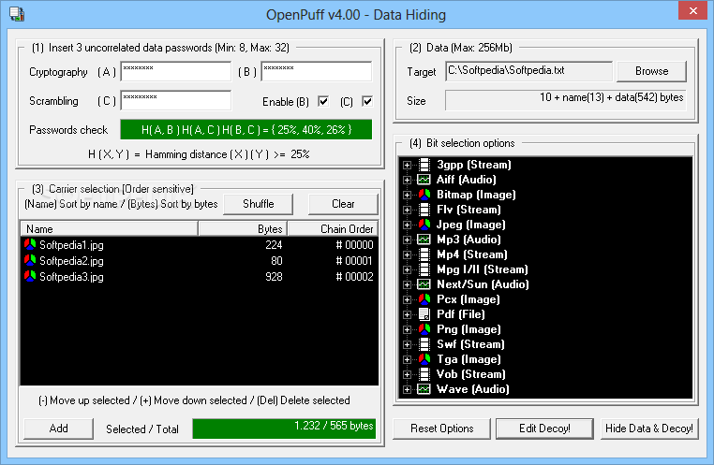Click the OpenPuff title bar application icon
This screenshot has width=714, height=465.
17,14
